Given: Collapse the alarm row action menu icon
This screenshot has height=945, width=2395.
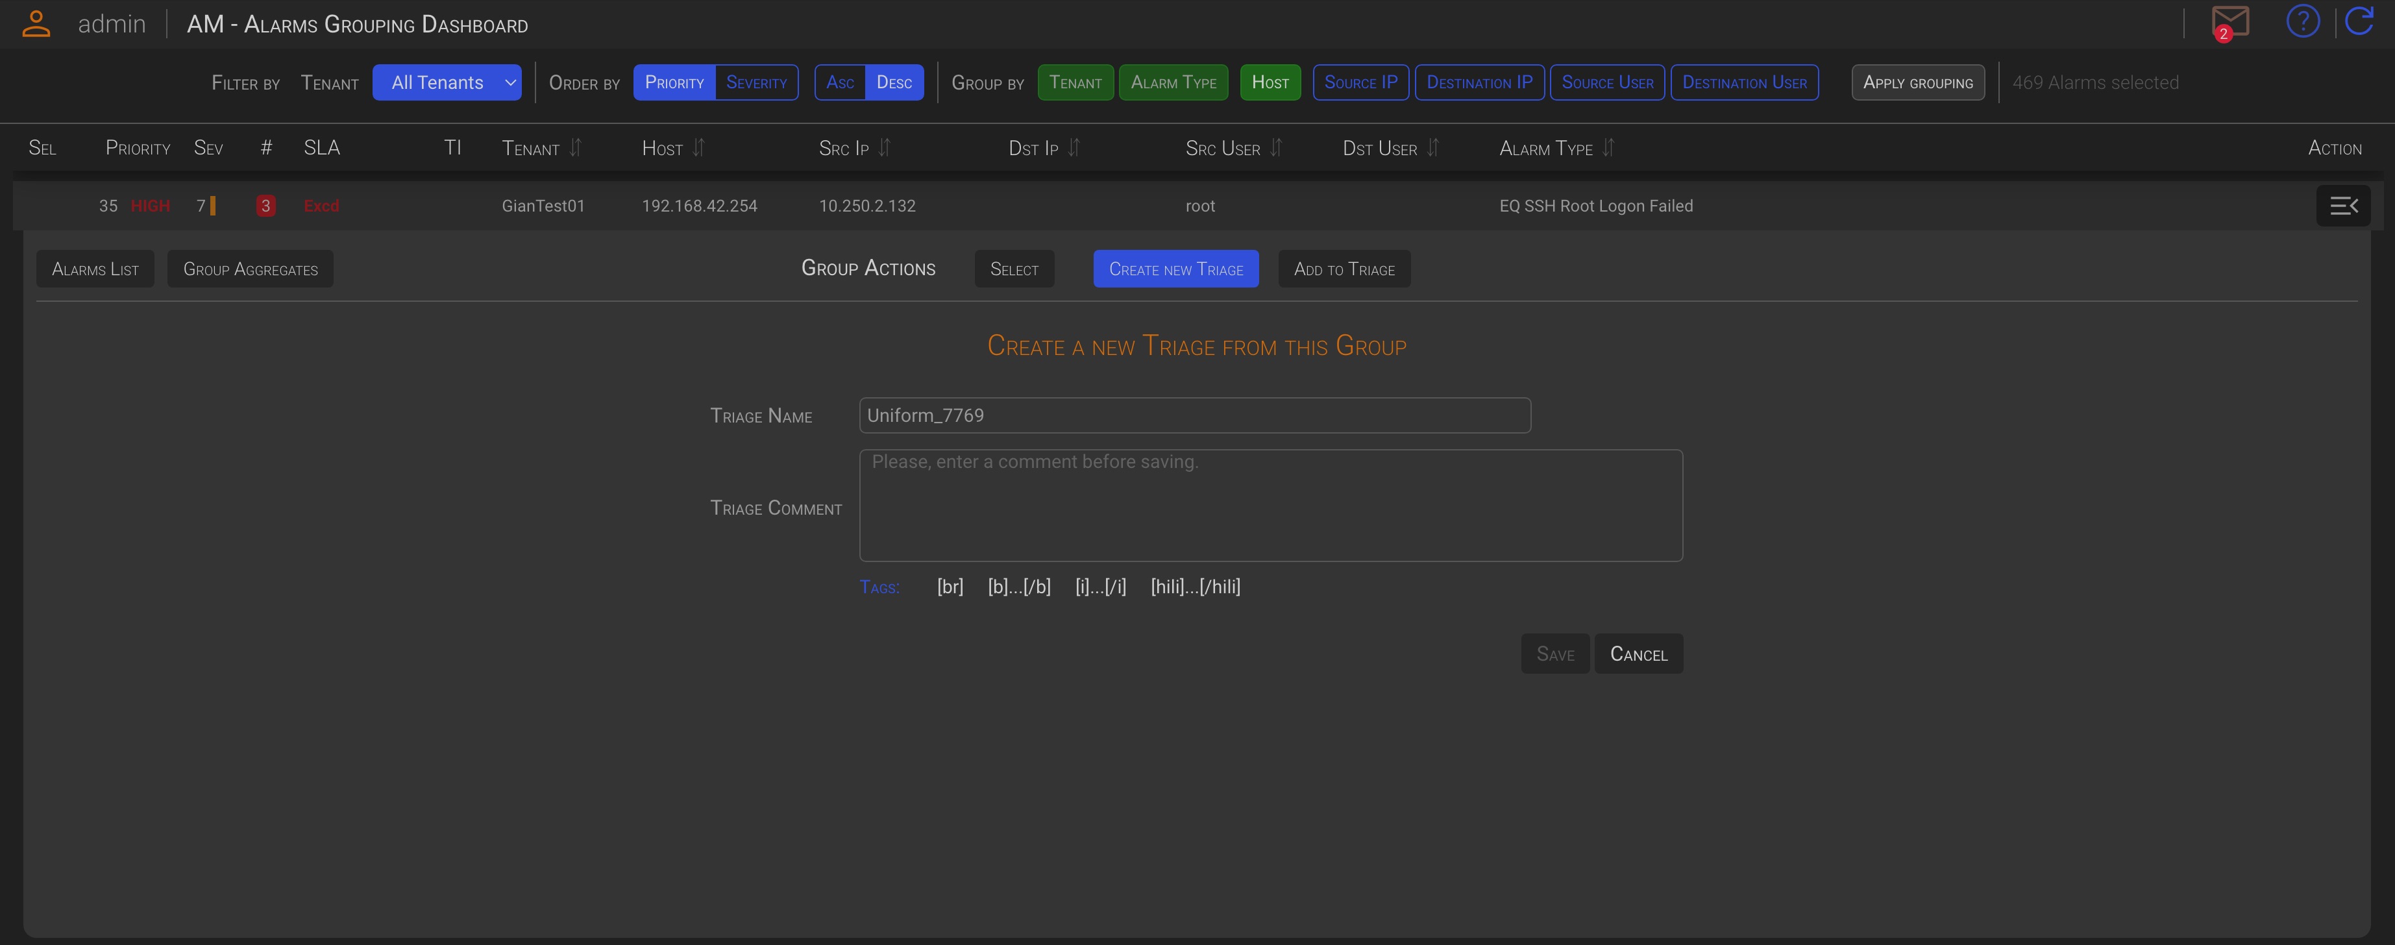Looking at the screenshot, I should [2343, 206].
